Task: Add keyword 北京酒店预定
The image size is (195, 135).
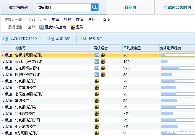Action: coord(7,107)
